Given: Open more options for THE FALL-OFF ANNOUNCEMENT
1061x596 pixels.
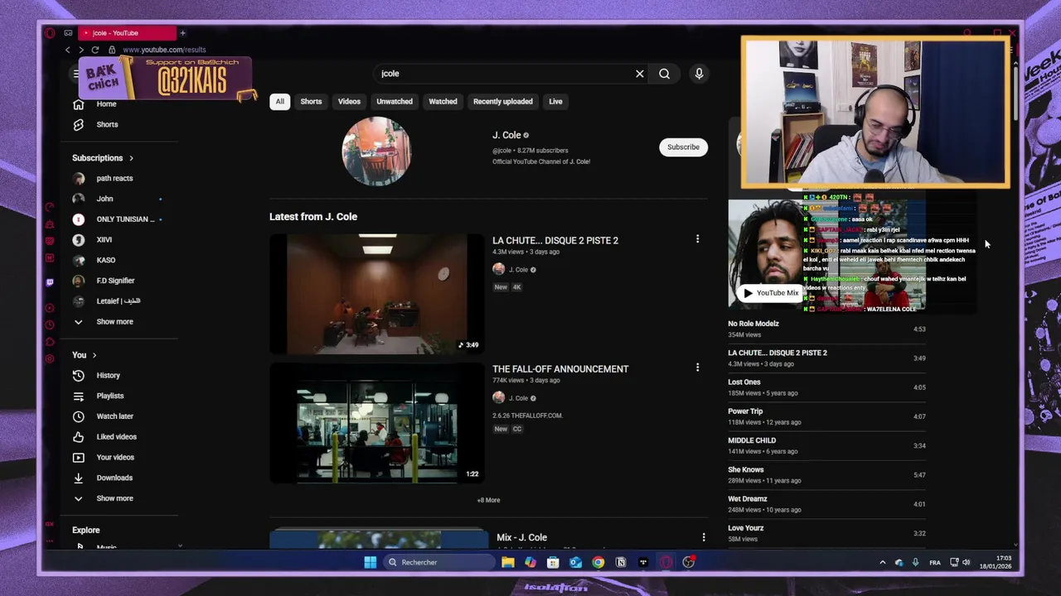Looking at the screenshot, I should pos(697,368).
